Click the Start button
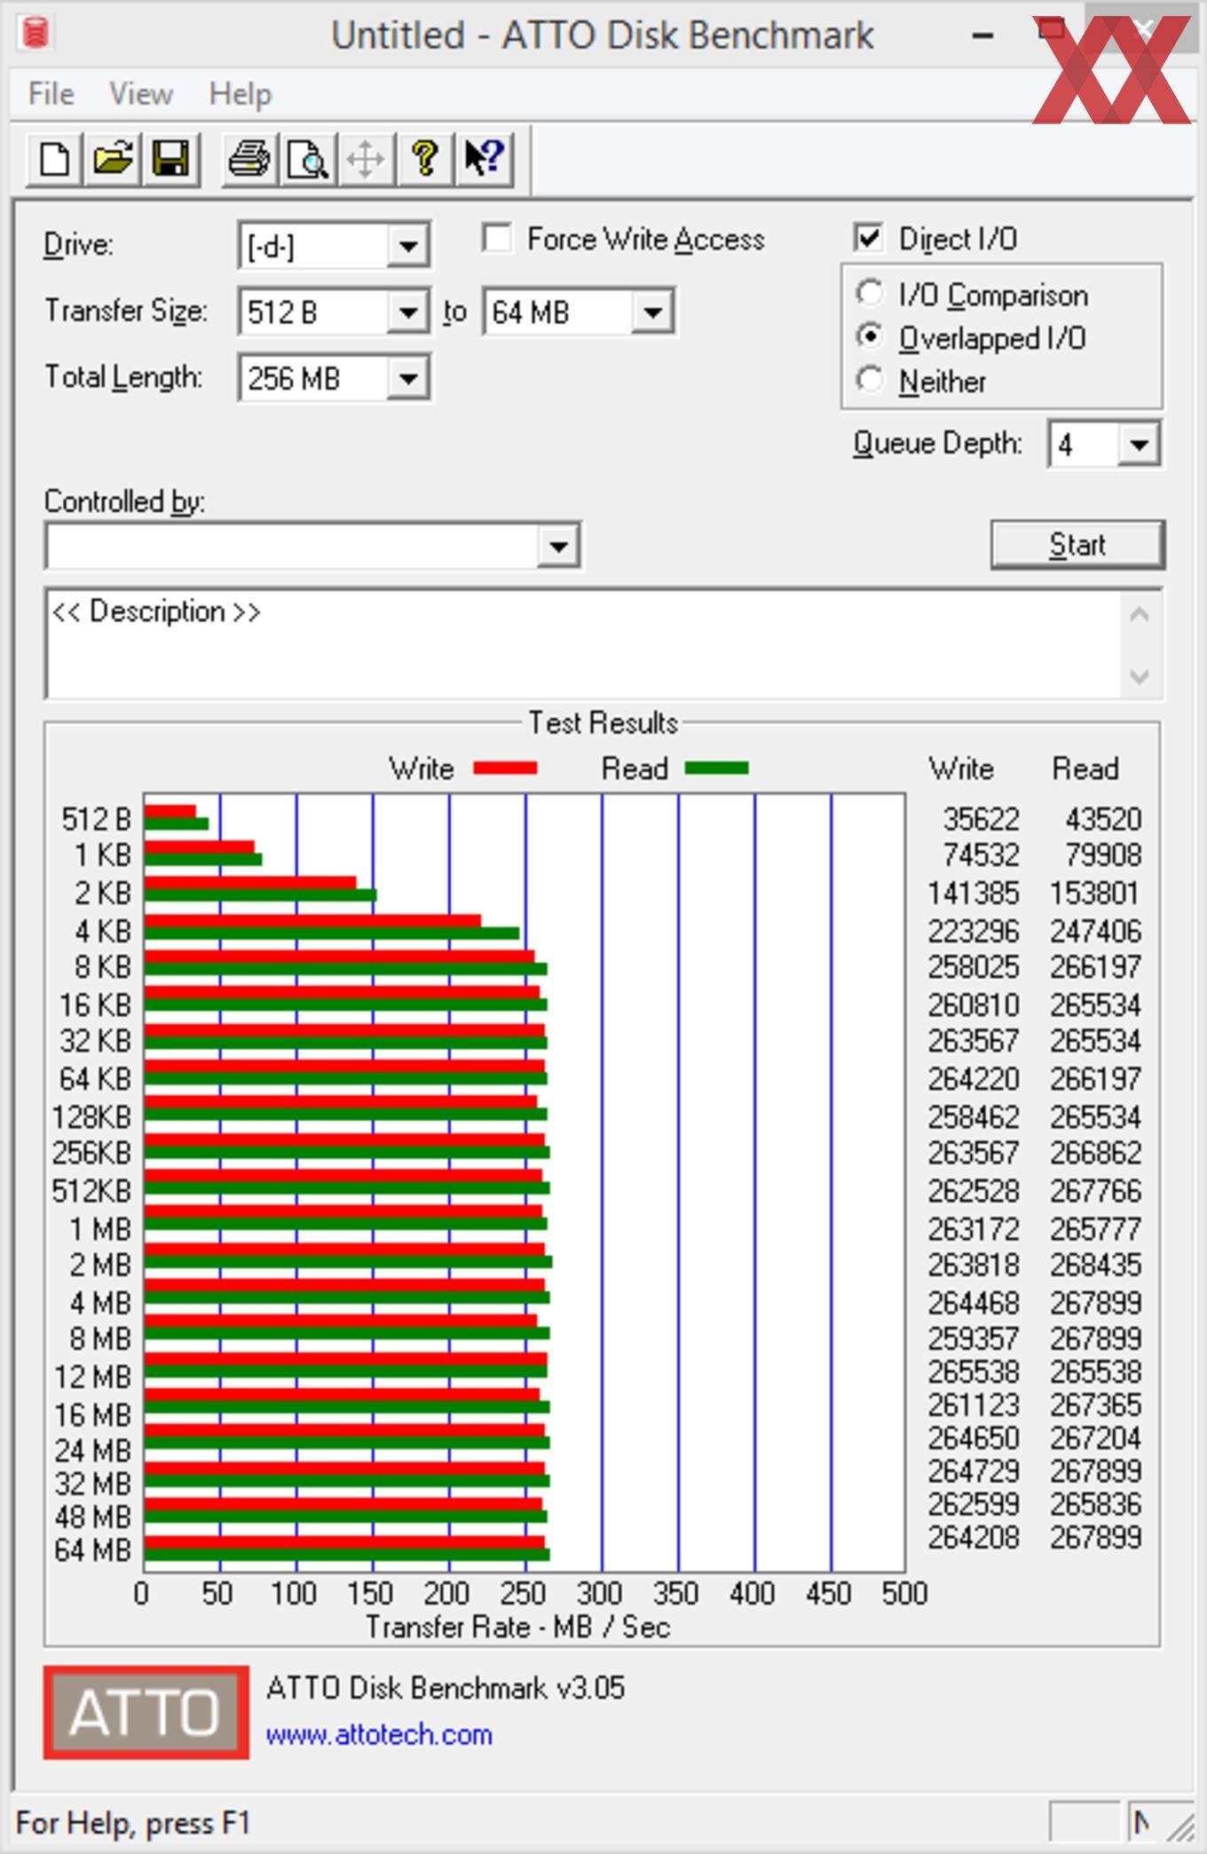 tap(1077, 544)
